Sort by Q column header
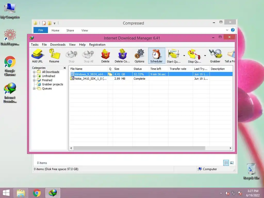 [x=110, y=69]
